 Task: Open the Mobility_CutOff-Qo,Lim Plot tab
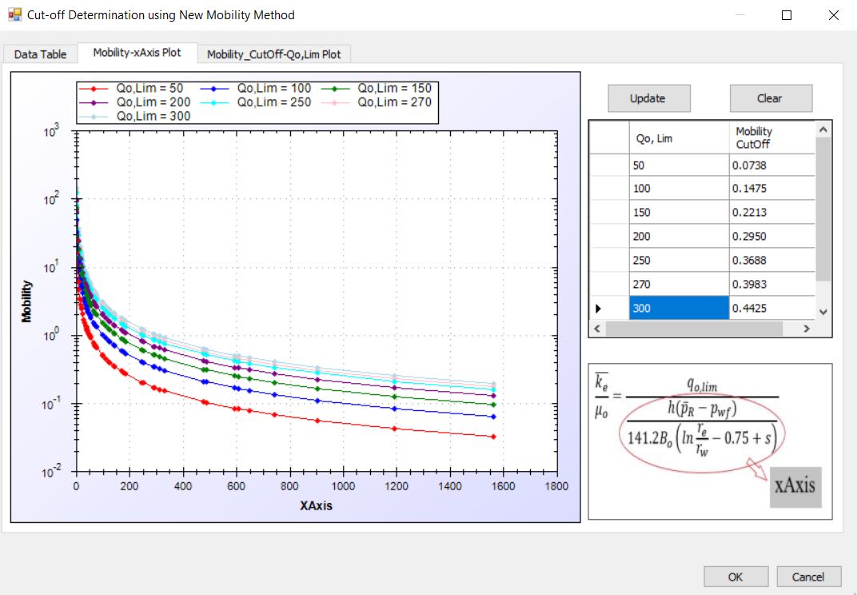point(273,54)
